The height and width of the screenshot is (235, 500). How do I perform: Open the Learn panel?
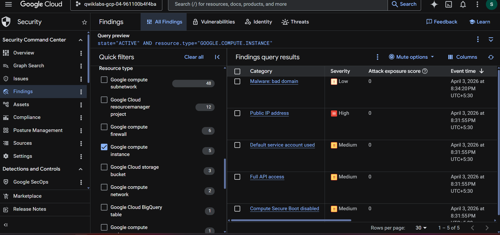(480, 22)
